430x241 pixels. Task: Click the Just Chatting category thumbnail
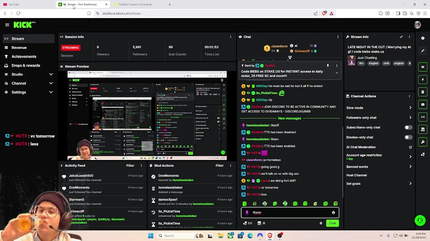351,61
